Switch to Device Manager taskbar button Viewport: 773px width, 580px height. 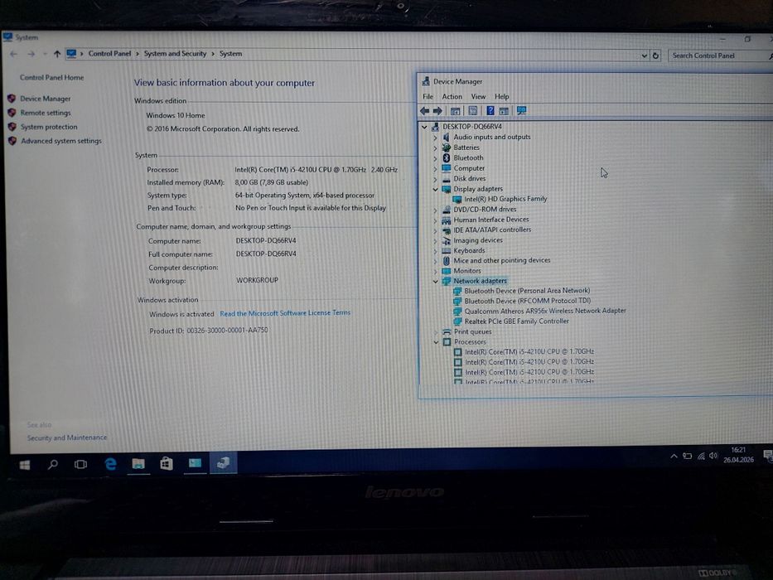(224, 462)
